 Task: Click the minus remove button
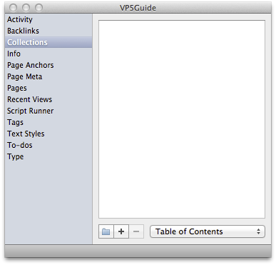[x=136, y=231]
